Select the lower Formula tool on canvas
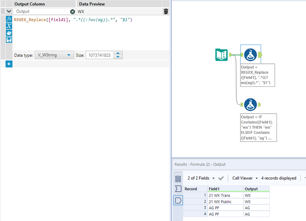 (x=250, y=104)
